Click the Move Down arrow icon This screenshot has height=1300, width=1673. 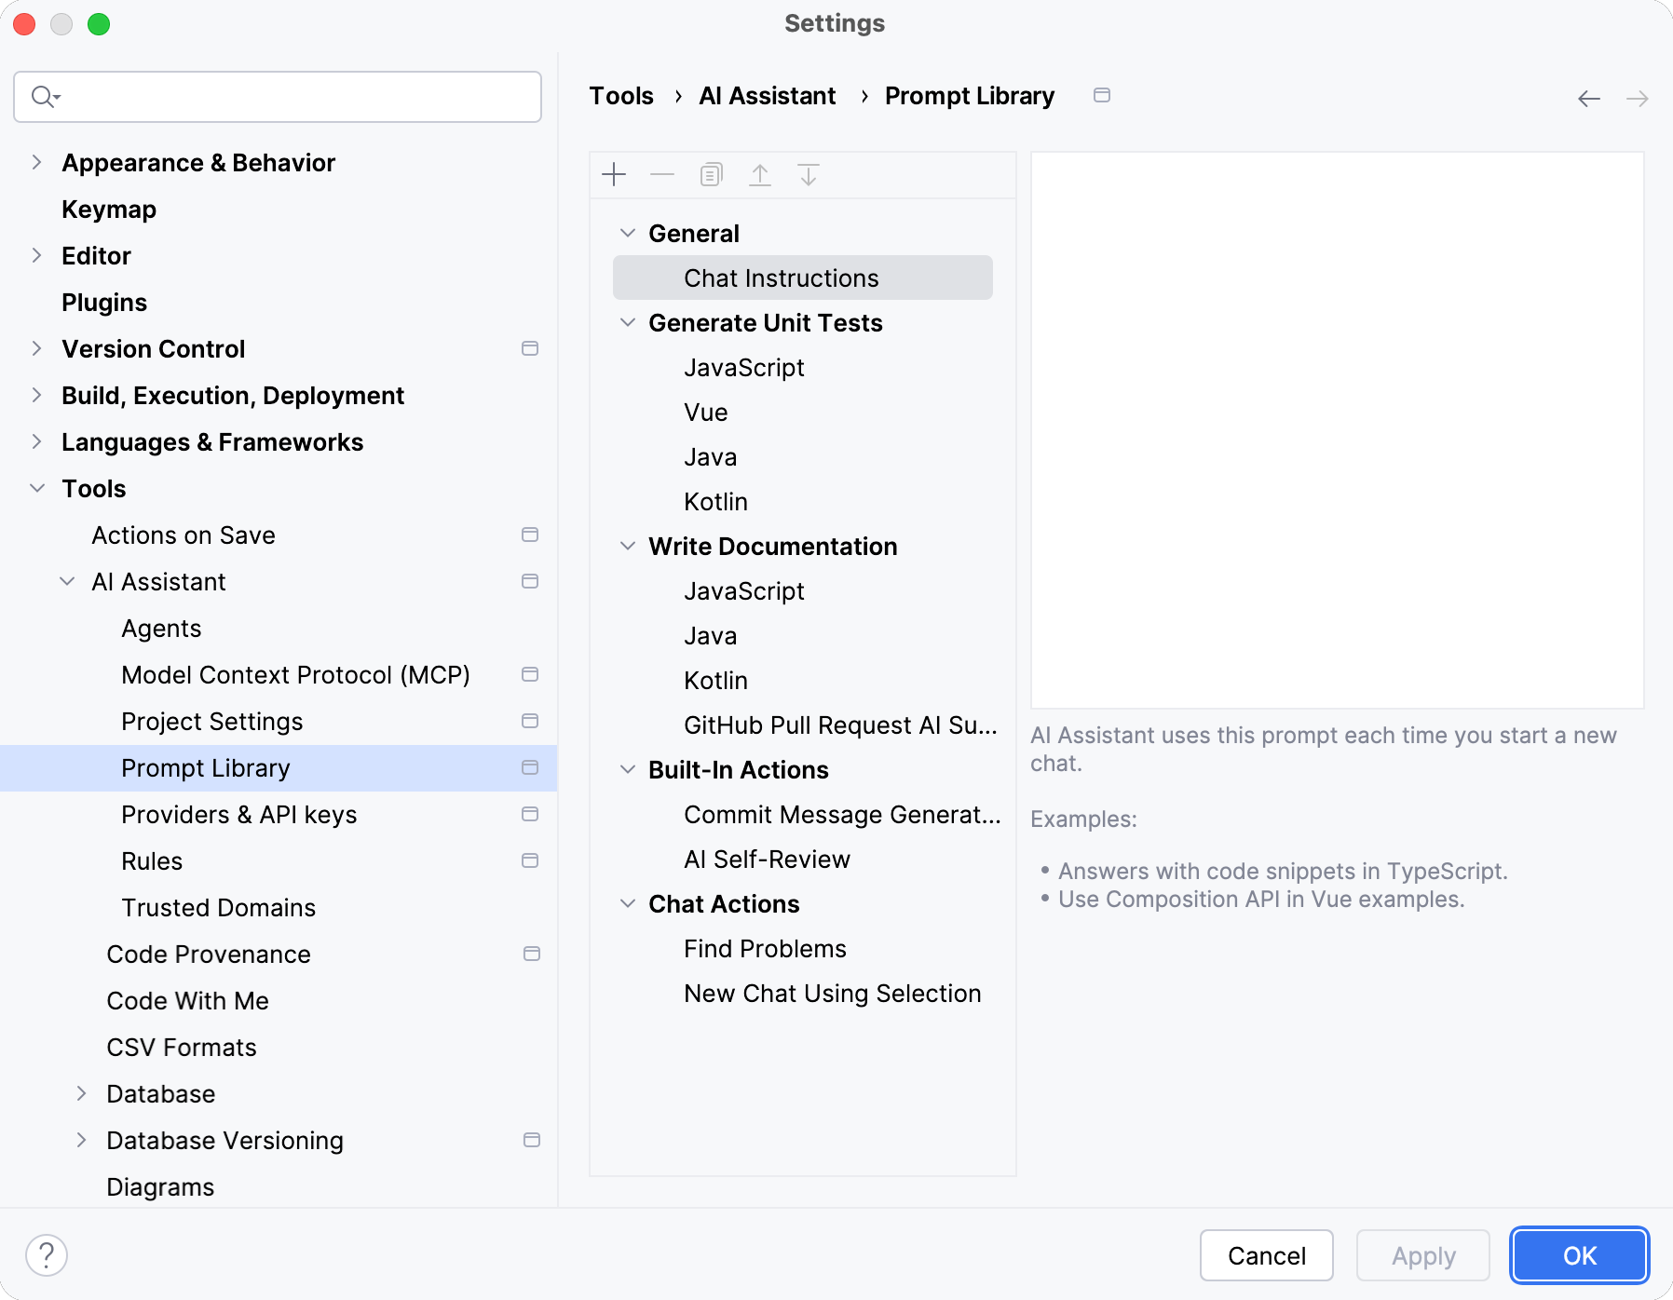coord(809,175)
